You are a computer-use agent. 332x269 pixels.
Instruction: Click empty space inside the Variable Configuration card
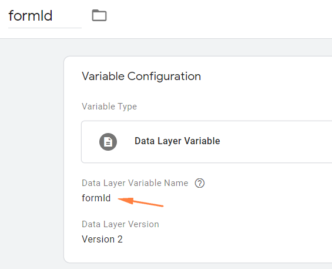(x=254, y=212)
